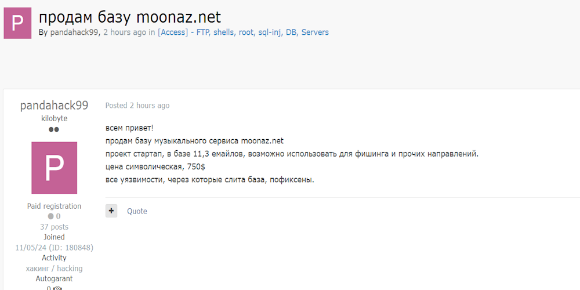The height and width of the screenshot is (290, 580).
Task: Click the kilobyte rank dots icon
Action: coord(54,129)
